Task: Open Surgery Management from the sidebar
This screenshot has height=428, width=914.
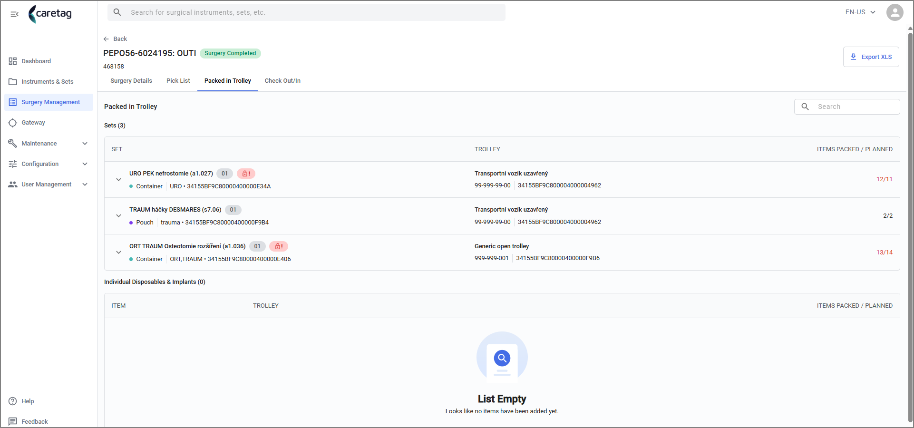Action: (x=49, y=102)
